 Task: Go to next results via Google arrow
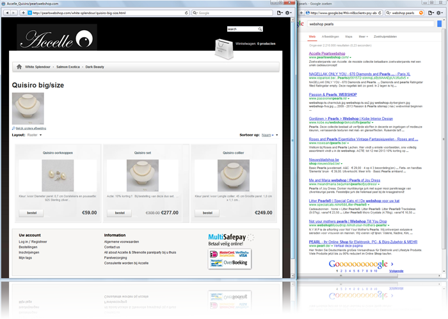(x=392, y=264)
